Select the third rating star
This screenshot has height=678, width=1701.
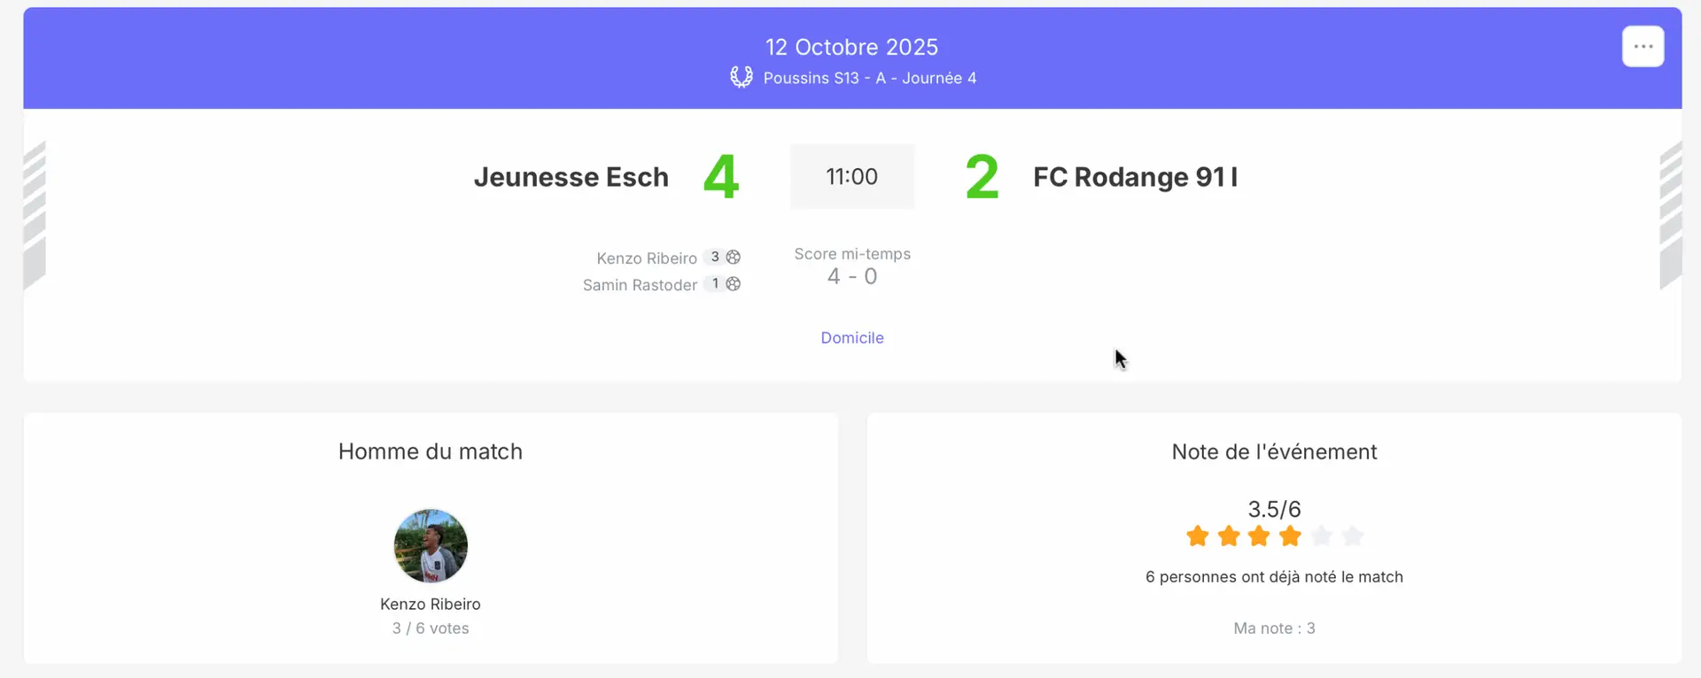[1259, 535]
